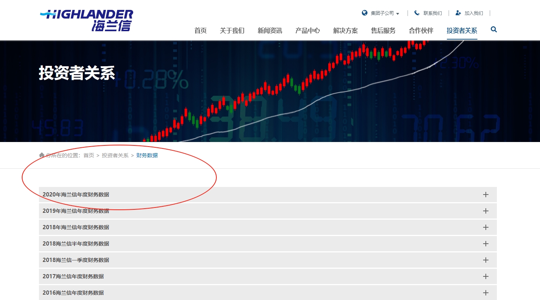Click breadcrumb link 首页
This screenshot has height=300, width=540.
tap(89, 155)
